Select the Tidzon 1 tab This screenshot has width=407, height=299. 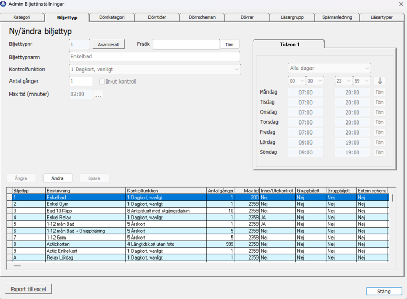click(290, 44)
